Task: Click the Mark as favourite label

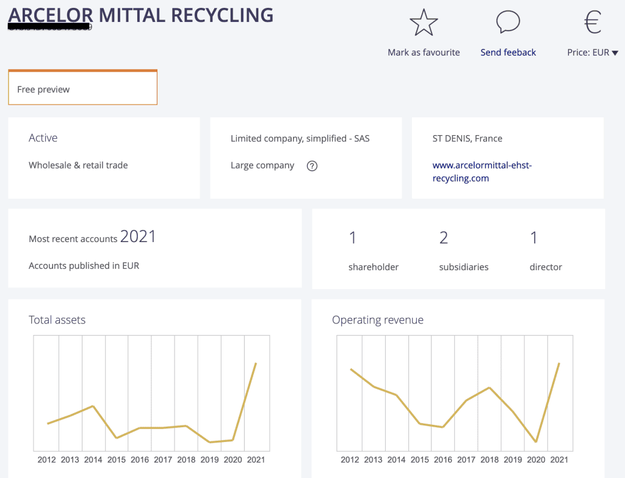Action: click(x=424, y=53)
